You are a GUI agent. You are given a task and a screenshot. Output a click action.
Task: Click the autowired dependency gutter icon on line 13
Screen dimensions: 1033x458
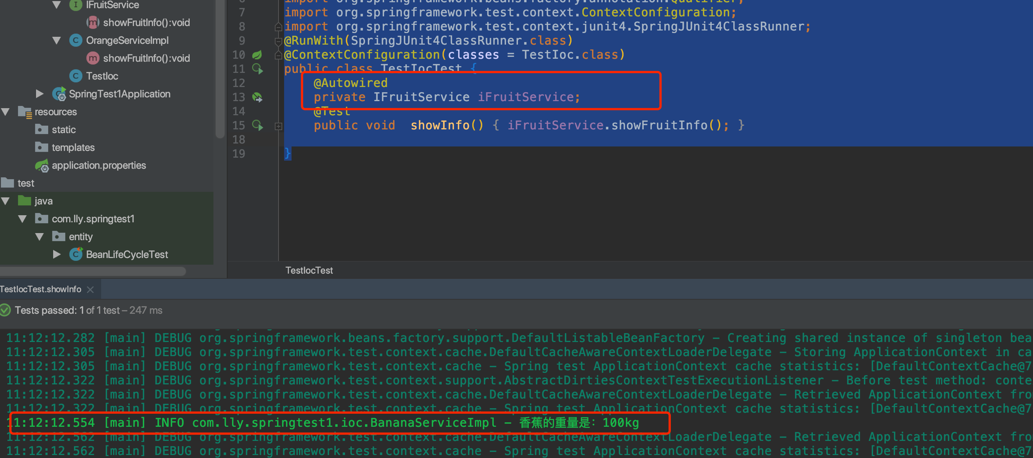click(257, 97)
